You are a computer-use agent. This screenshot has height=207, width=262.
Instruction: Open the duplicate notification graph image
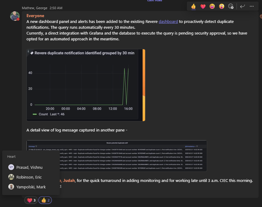tap(86, 85)
